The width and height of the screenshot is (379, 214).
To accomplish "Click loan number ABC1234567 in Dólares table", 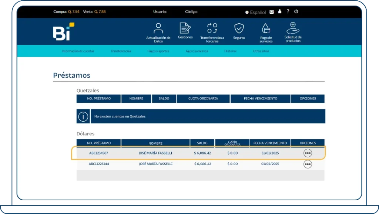I will tap(98, 153).
